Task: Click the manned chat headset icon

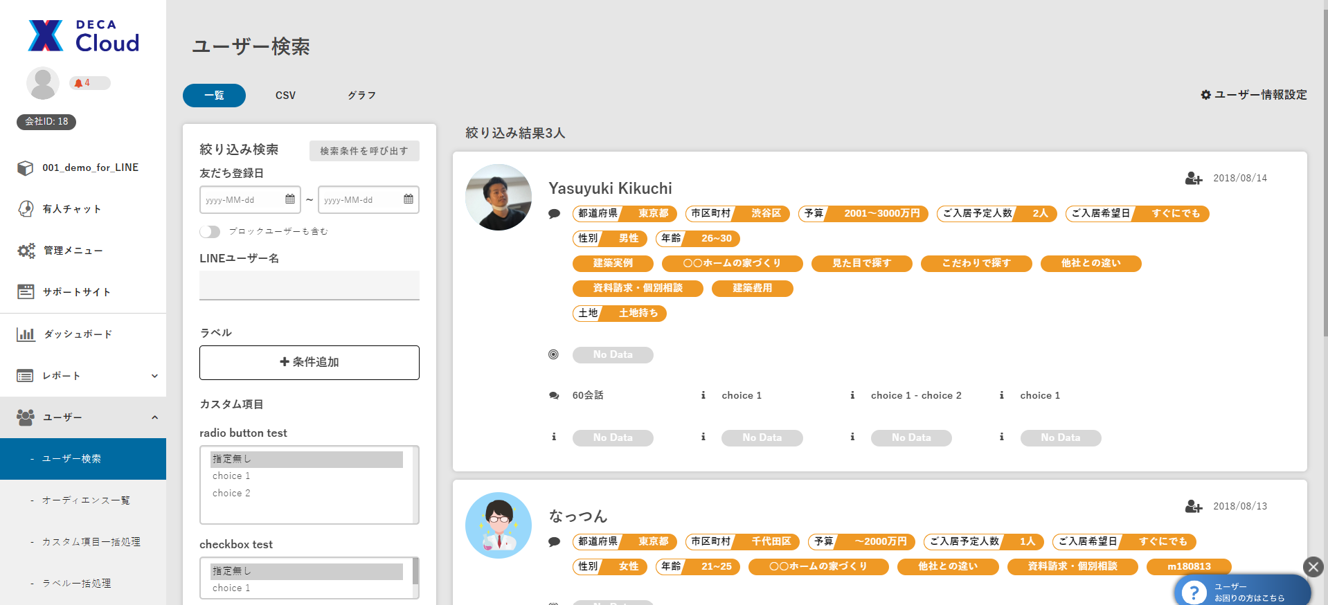Action: [x=26, y=209]
